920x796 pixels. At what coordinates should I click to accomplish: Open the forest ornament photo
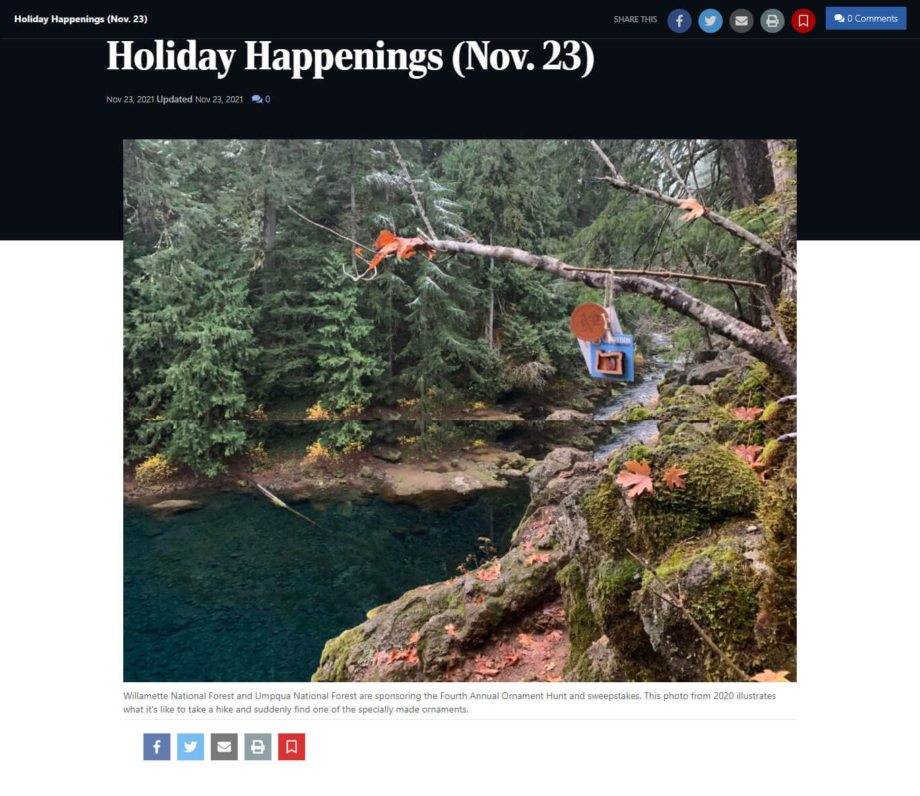pos(460,411)
